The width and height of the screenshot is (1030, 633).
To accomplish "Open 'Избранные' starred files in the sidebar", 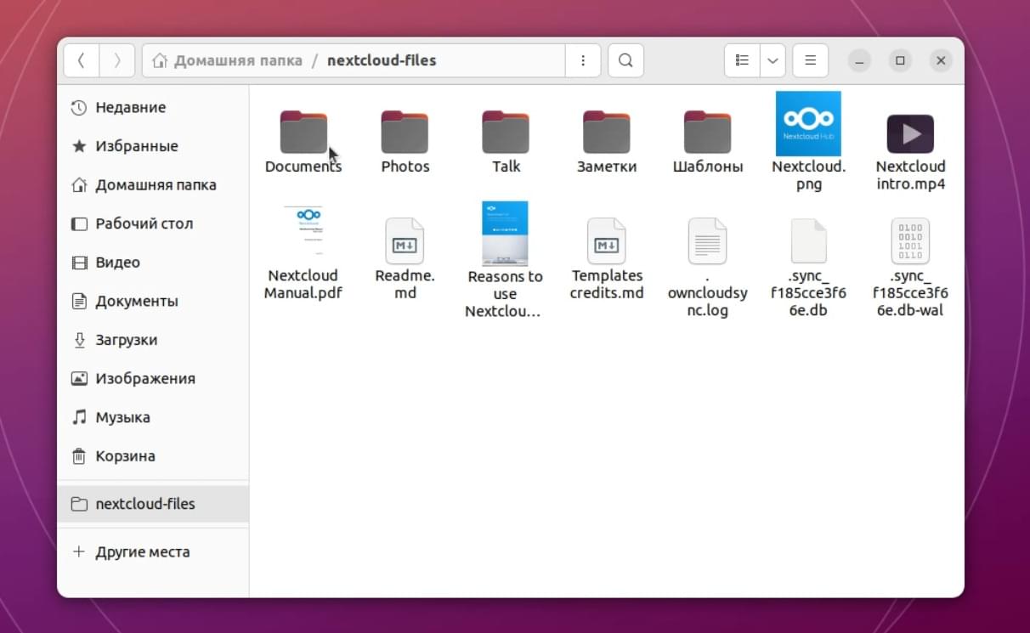I will pyautogui.click(x=153, y=146).
